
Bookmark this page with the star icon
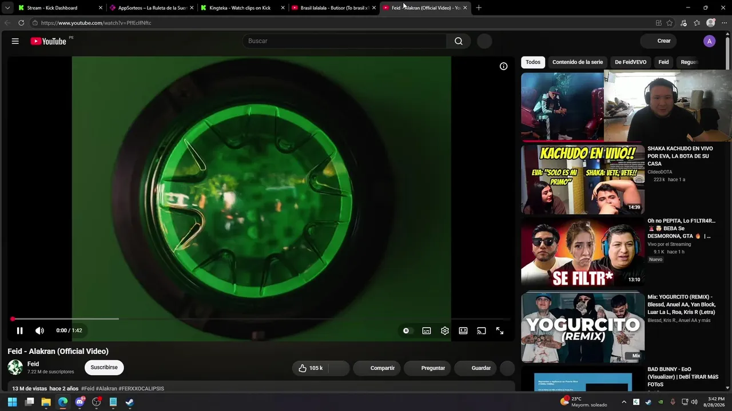point(670,23)
